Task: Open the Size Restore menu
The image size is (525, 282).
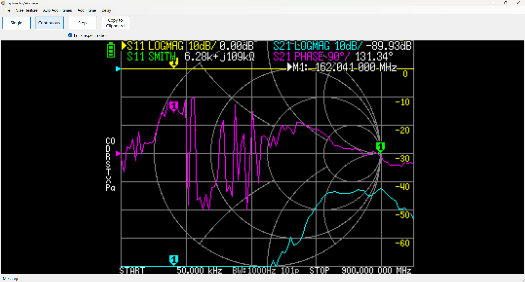Action: click(27, 10)
